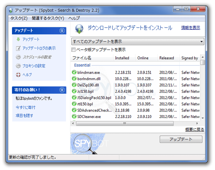Click the gear icon beside プロキシの設定
Screen dimensions: 215x170
point(18,66)
